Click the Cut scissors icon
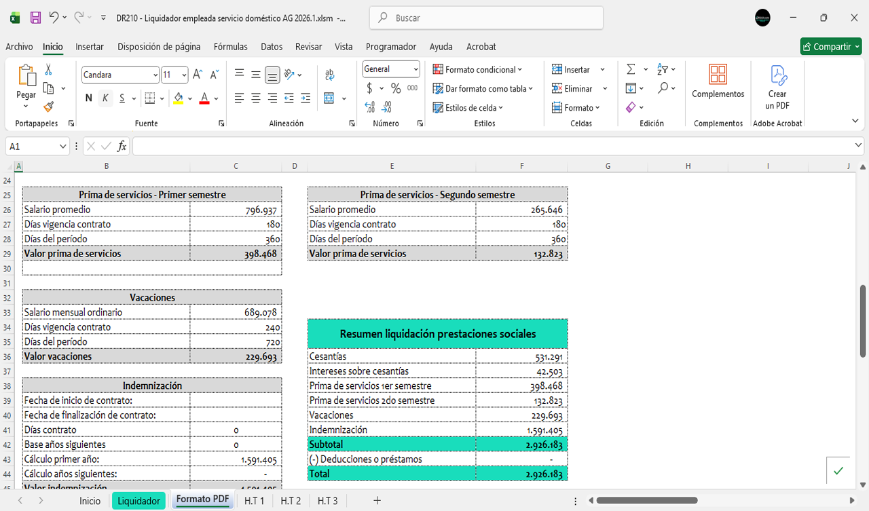Screen dimensions: 869x511 48,70
